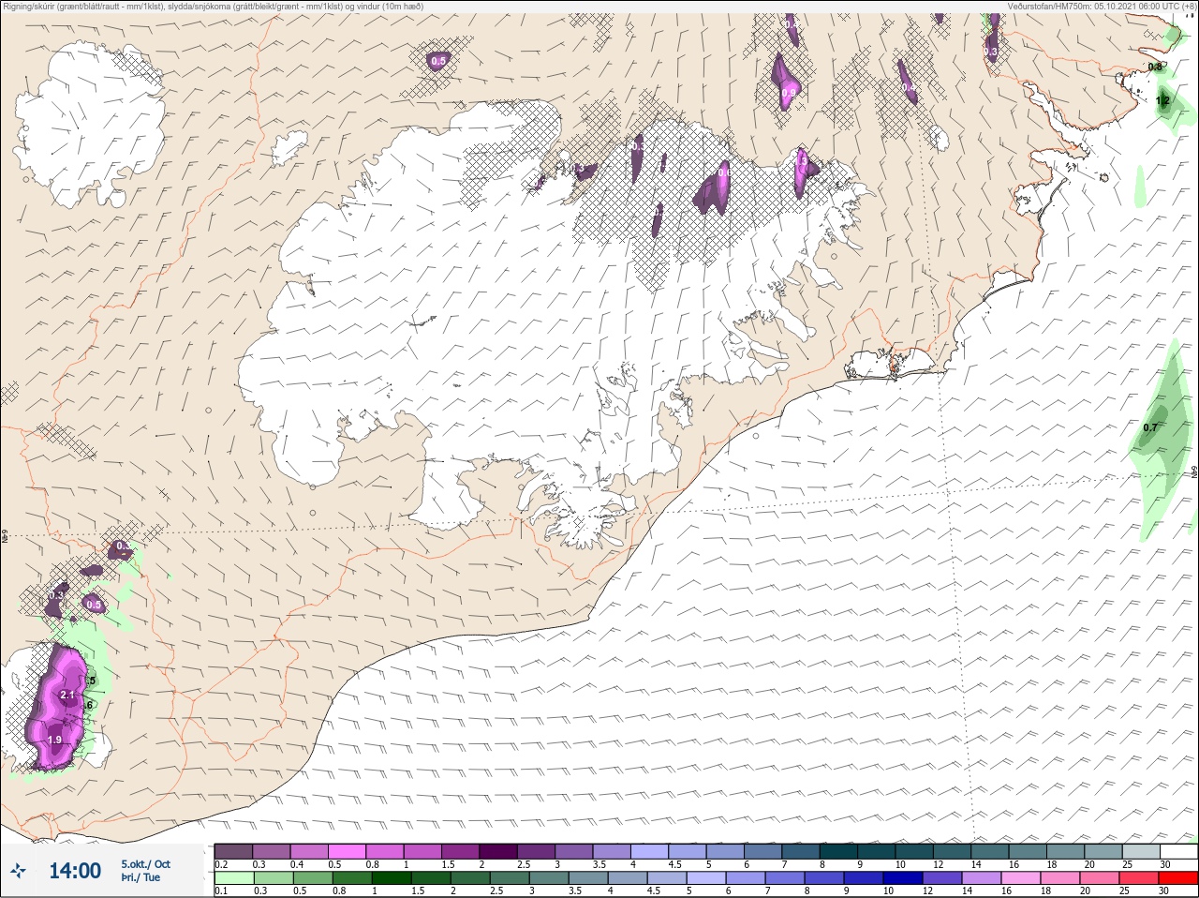This screenshot has height=898, width=1199.
Task: Select the 14:00 forecast time label
Action: 75,871
